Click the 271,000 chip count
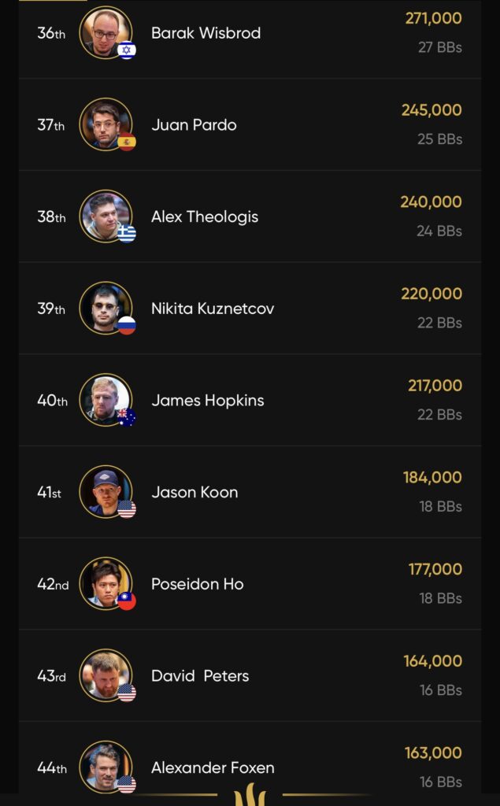Image resolution: width=500 pixels, height=806 pixels. [433, 18]
